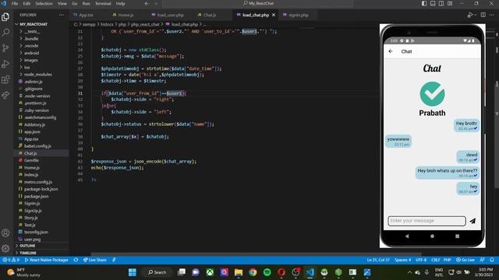Viewport: 499px width, 280px height.
Task: Click the Hey brothr chat bubble
Action: pos(466,125)
